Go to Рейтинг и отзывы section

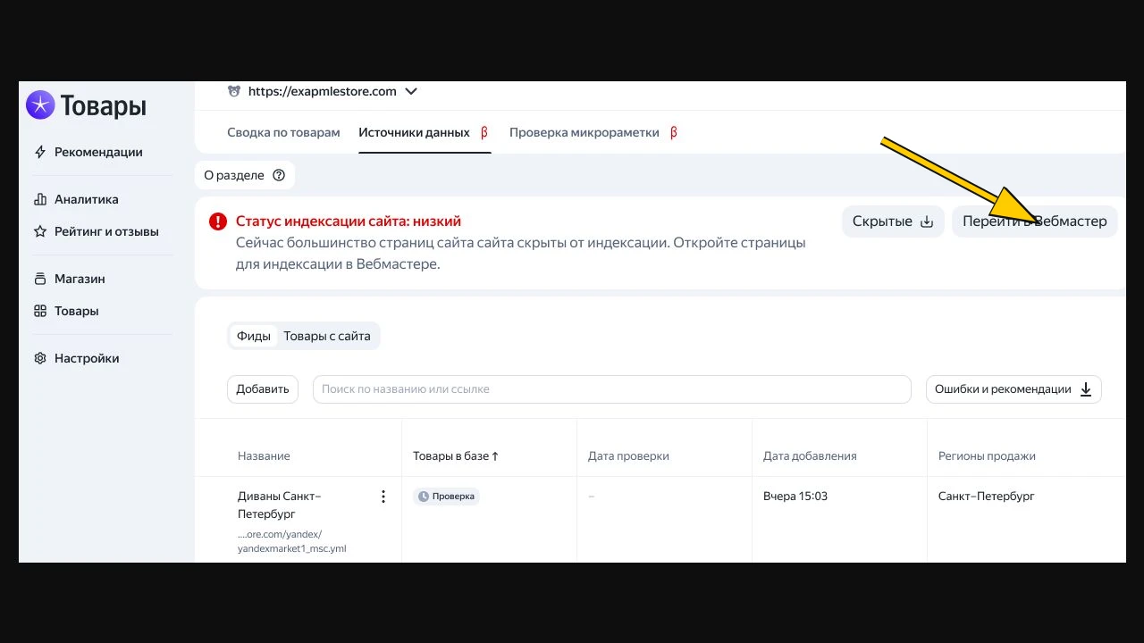pyautogui.click(x=106, y=231)
